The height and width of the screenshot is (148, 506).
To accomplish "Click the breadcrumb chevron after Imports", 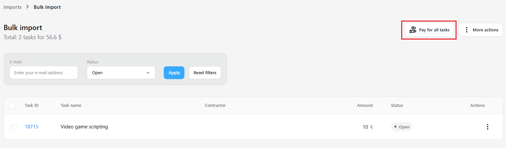I will 28,7.
